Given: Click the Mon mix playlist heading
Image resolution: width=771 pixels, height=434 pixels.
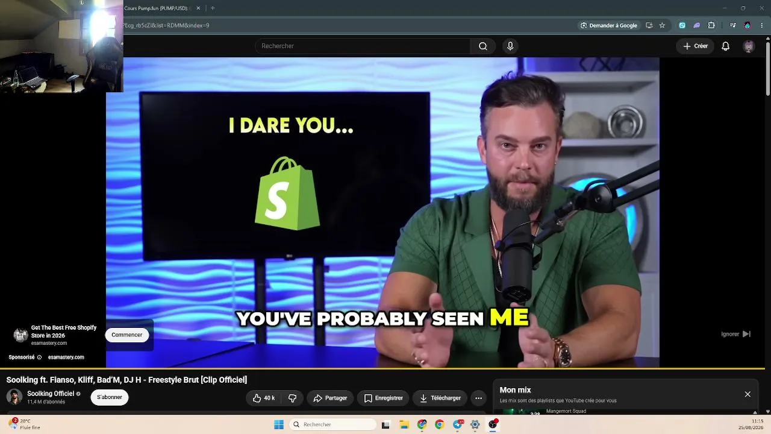Looking at the screenshot, I should [x=515, y=390].
